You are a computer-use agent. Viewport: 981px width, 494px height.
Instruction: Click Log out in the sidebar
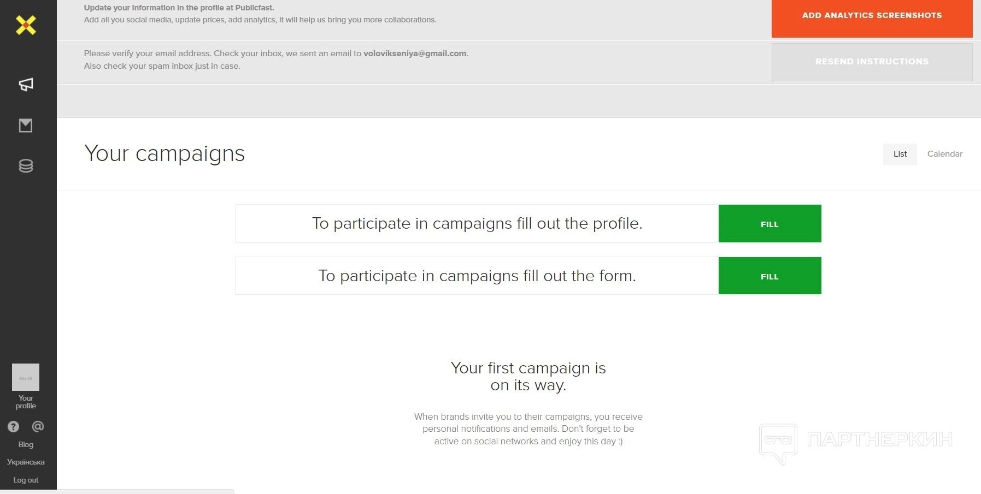point(26,480)
